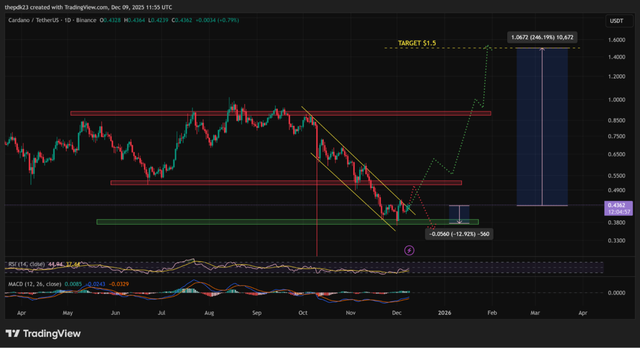Viewport: 640px width, 348px height.
Task: Click the purple lightning bolt icon
Action: [x=409, y=250]
